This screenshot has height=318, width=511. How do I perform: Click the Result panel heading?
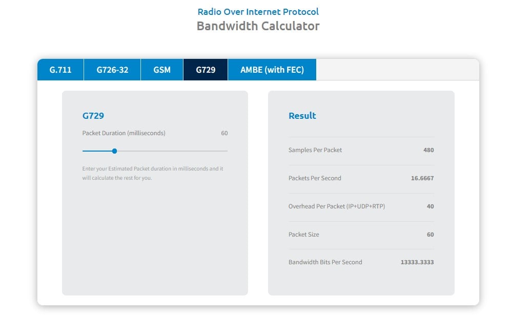[302, 116]
